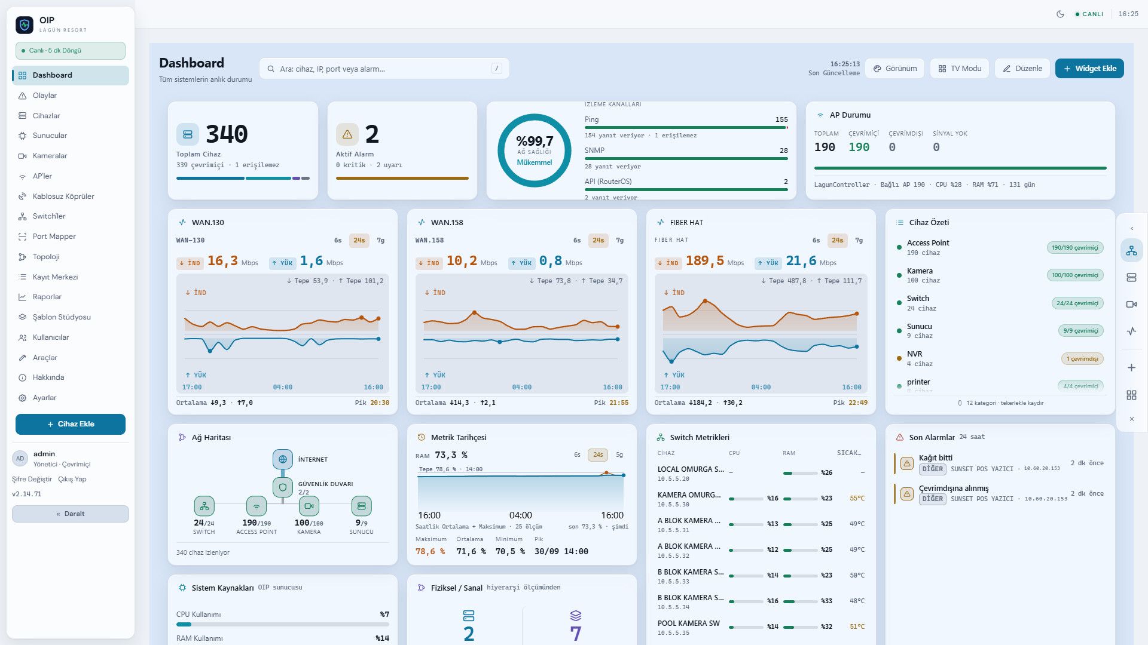Select 6s range on WAN.130 chart
The image size is (1148, 645).
pyautogui.click(x=338, y=240)
